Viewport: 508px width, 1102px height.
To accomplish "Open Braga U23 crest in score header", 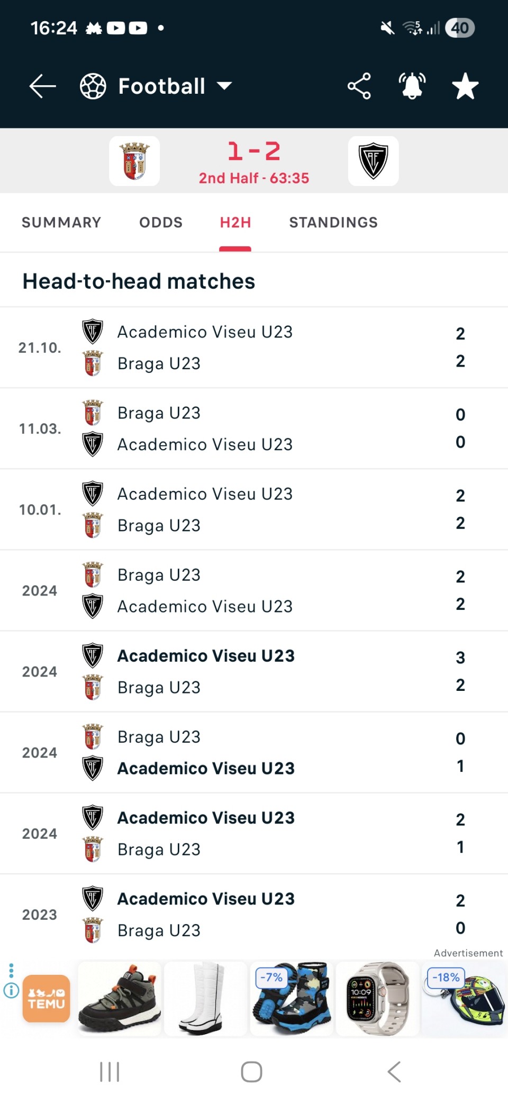I will (134, 161).
